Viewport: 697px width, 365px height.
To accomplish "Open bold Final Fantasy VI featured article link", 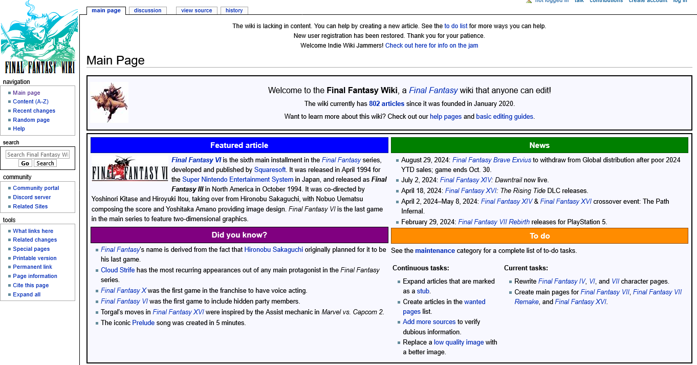I will (196, 160).
